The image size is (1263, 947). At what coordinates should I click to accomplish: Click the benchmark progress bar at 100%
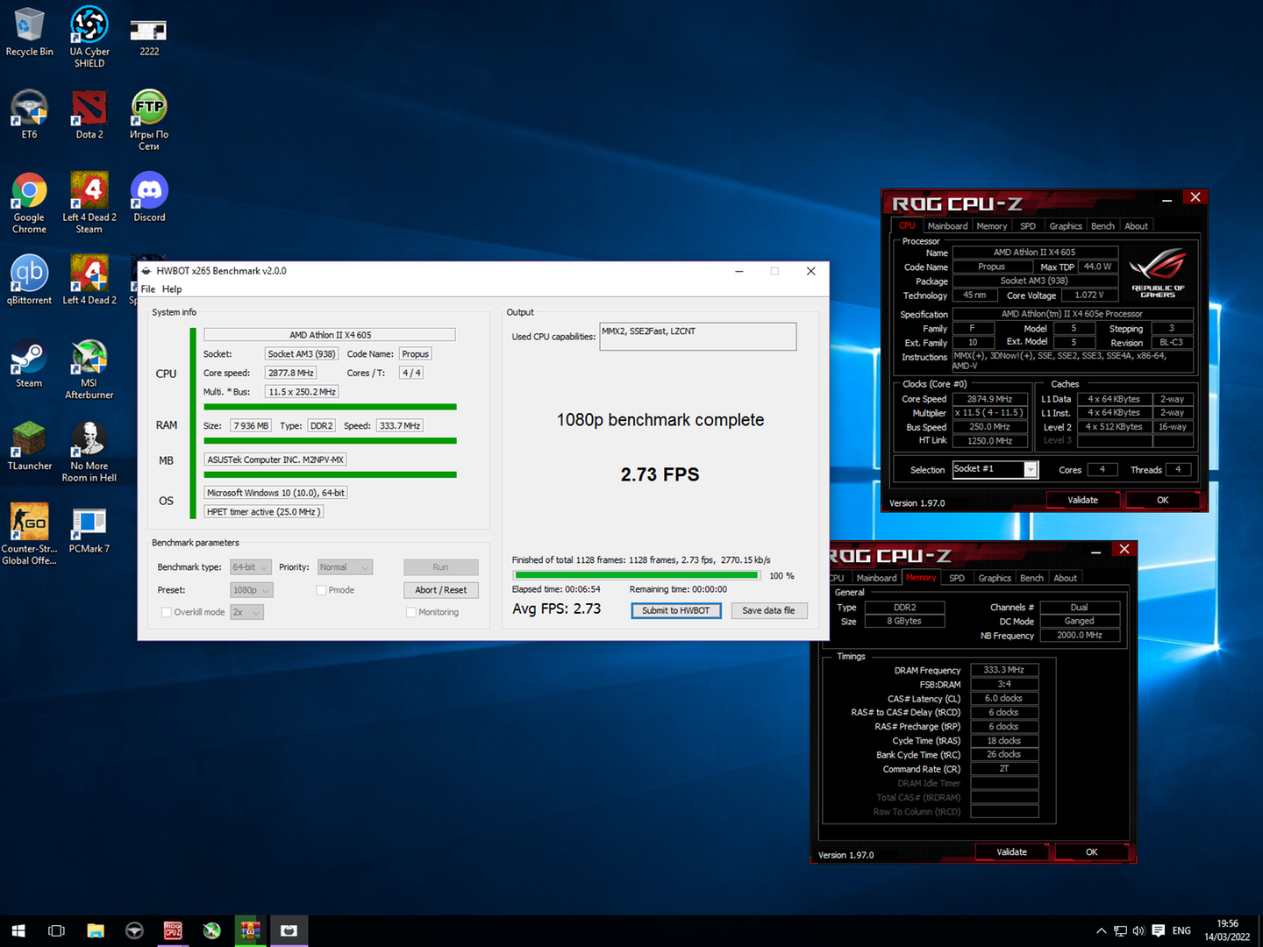tap(637, 575)
